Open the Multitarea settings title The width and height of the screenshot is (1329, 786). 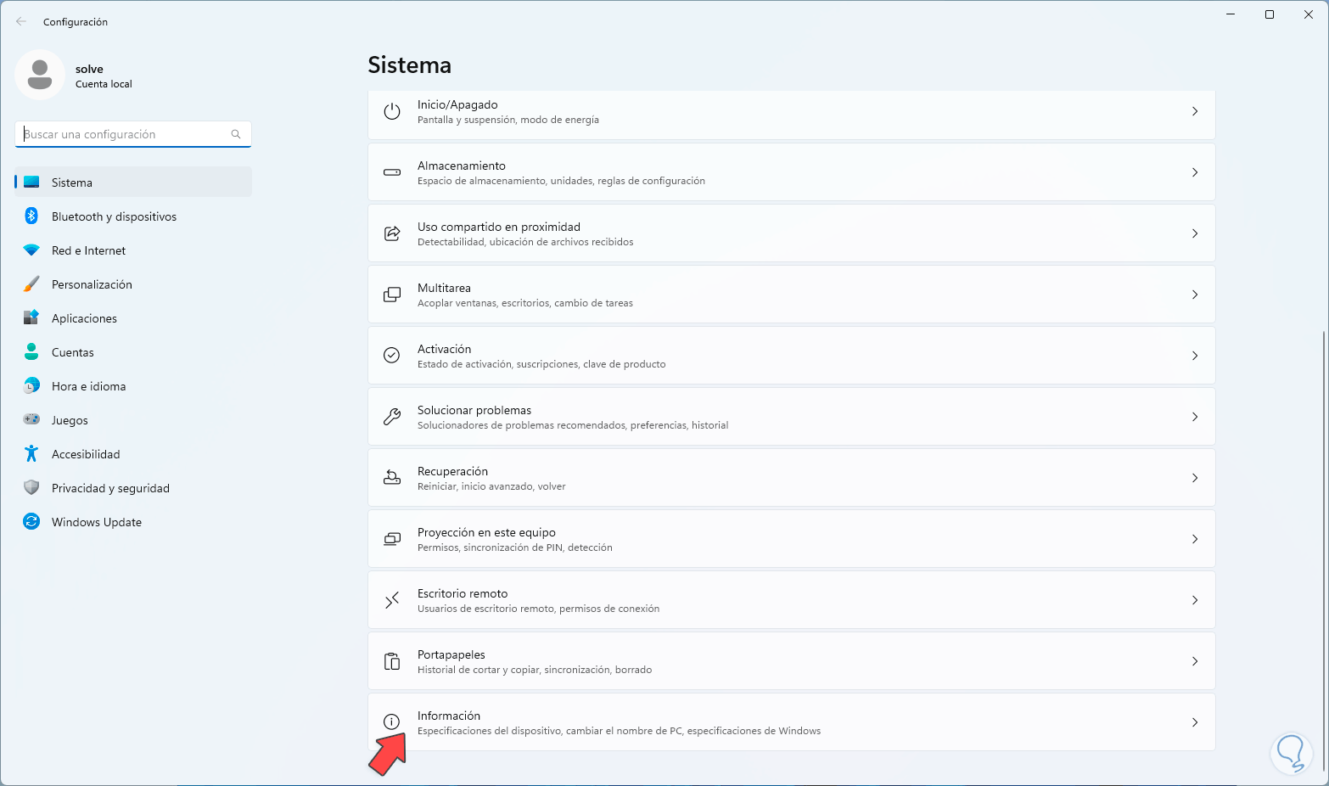point(444,288)
